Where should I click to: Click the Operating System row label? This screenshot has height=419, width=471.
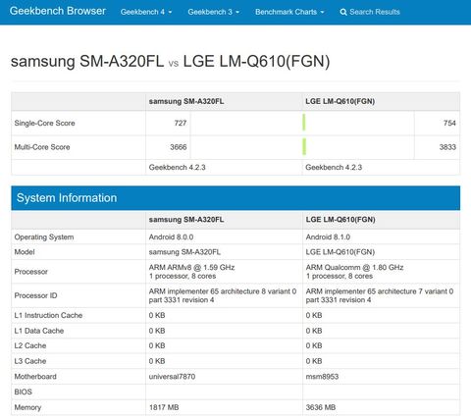click(x=44, y=236)
